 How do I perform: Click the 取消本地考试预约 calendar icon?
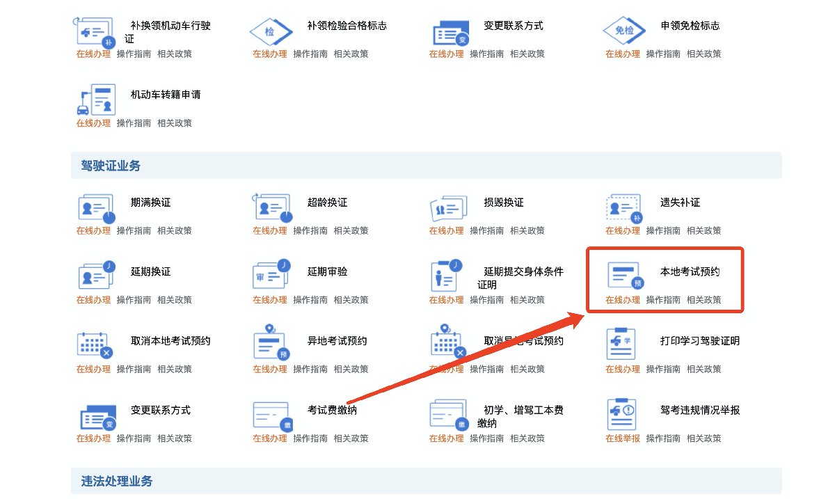coord(95,344)
